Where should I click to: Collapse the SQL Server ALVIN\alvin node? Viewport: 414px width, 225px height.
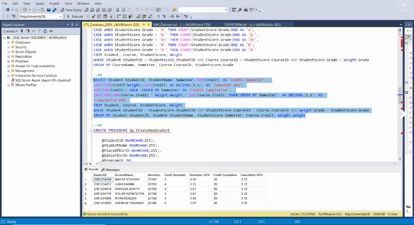4,37
